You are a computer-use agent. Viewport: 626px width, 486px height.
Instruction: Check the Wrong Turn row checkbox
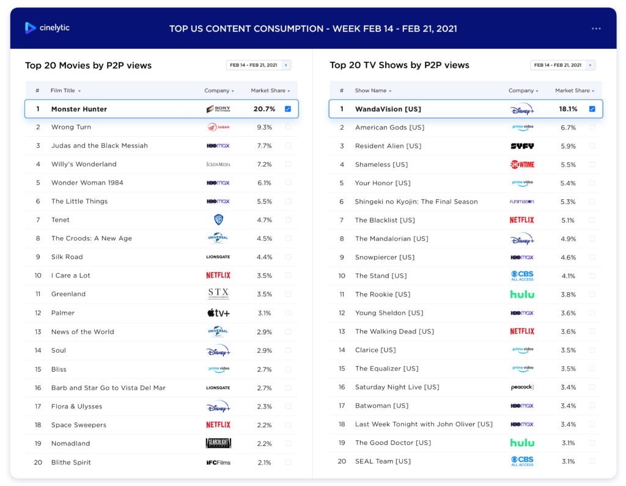pyautogui.click(x=289, y=127)
